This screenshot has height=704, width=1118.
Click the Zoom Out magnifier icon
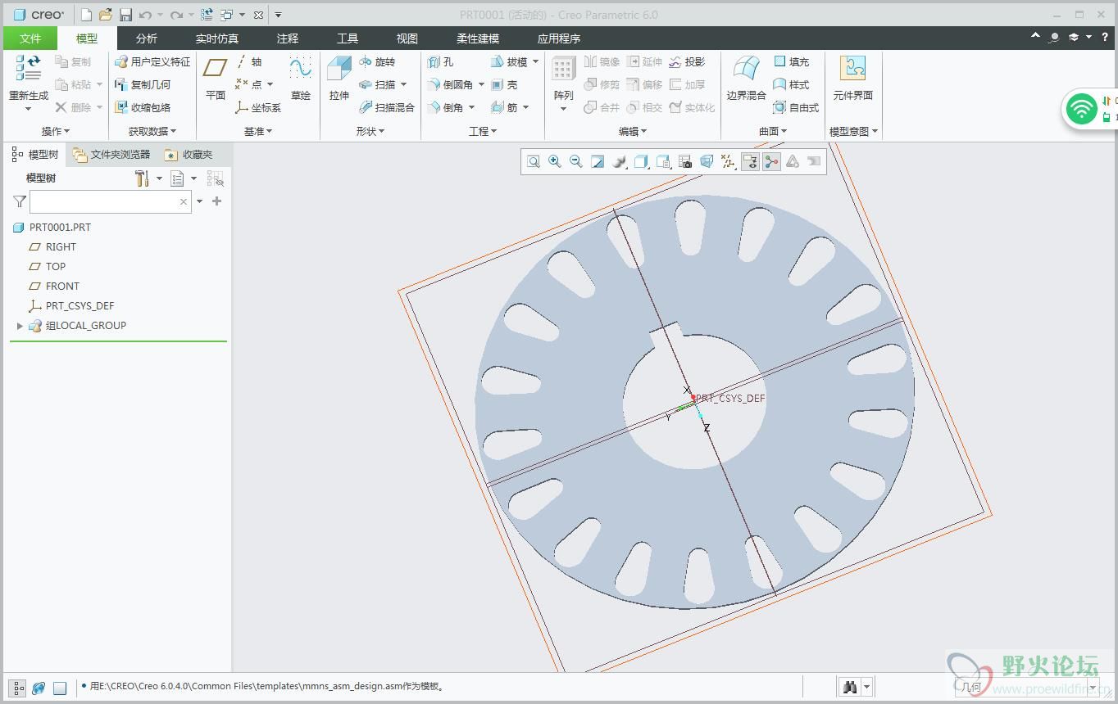(576, 162)
